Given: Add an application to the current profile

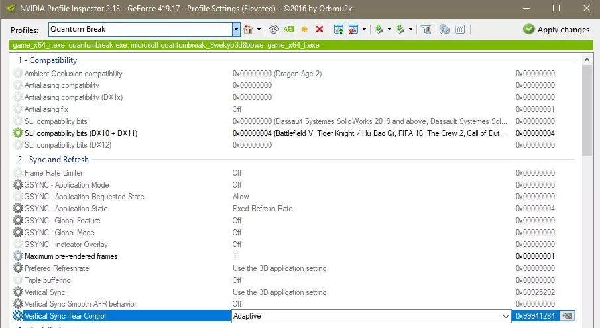Looking at the screenshot, I should (339, 29).
